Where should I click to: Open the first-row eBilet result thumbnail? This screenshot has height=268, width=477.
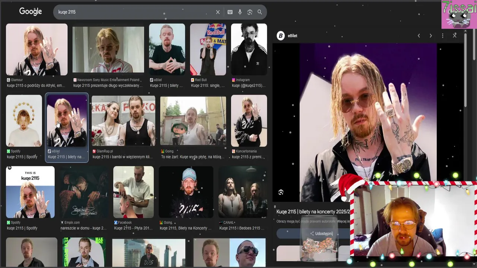tap(167, 50)
